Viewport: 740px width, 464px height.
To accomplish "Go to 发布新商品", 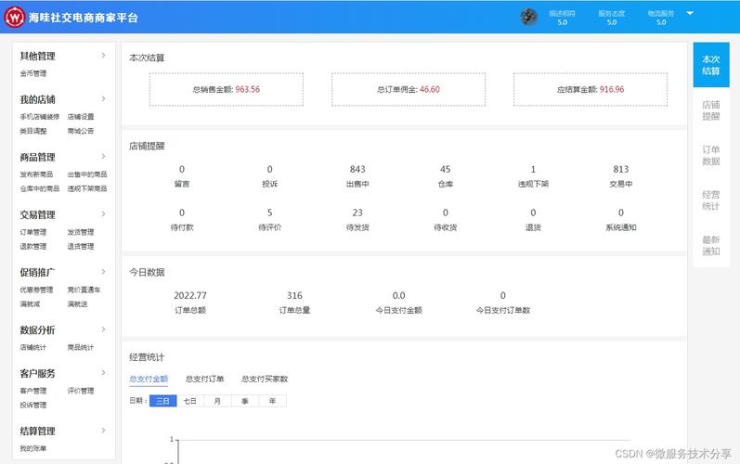I will pos(36,174).
